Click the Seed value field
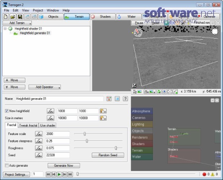 coord(57,155)
